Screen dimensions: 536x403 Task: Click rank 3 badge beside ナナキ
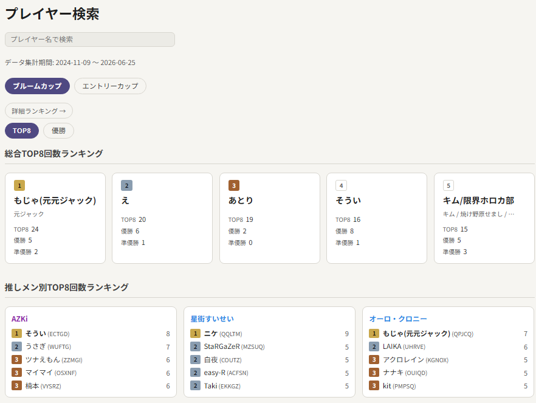374,373
